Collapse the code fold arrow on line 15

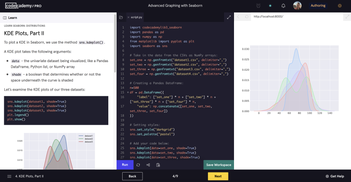coord(128,92)
